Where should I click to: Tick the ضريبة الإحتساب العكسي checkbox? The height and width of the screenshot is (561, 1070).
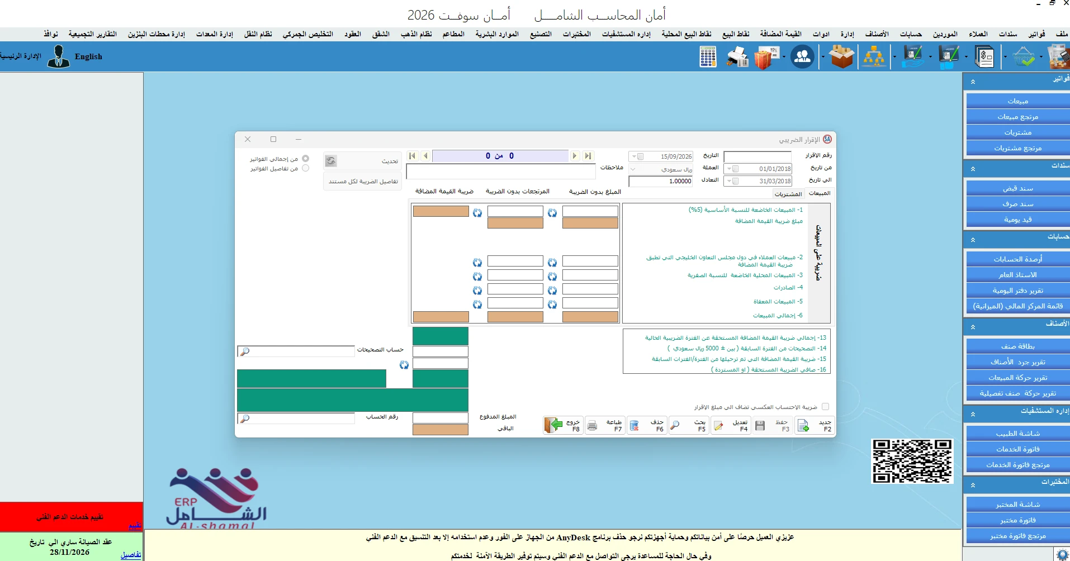click(825, 407)
